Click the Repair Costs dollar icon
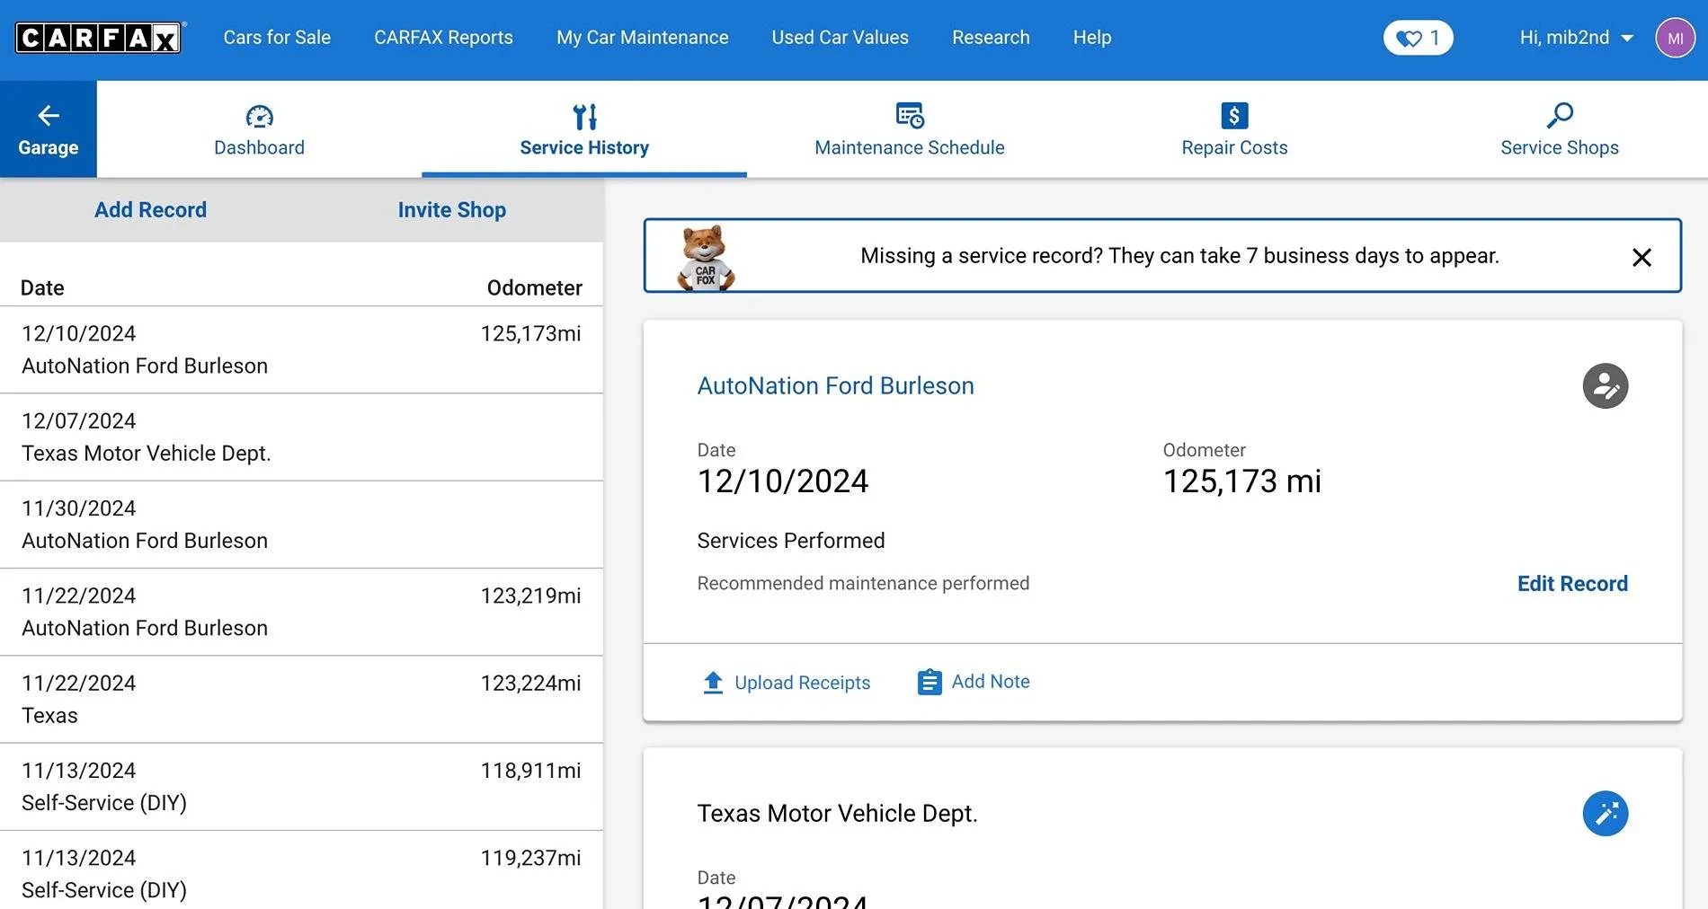This screenshot has width=1708, height=909. 1233,115
